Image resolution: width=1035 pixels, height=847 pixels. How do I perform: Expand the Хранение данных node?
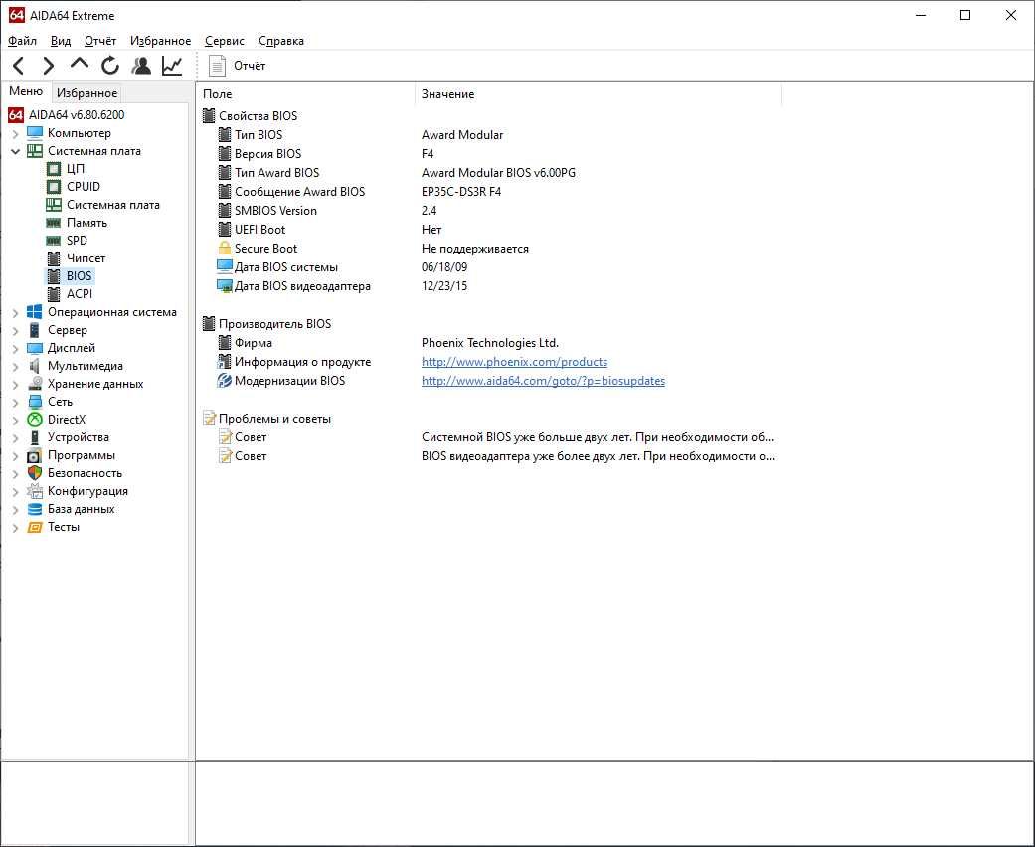click(x=15, y=384)
